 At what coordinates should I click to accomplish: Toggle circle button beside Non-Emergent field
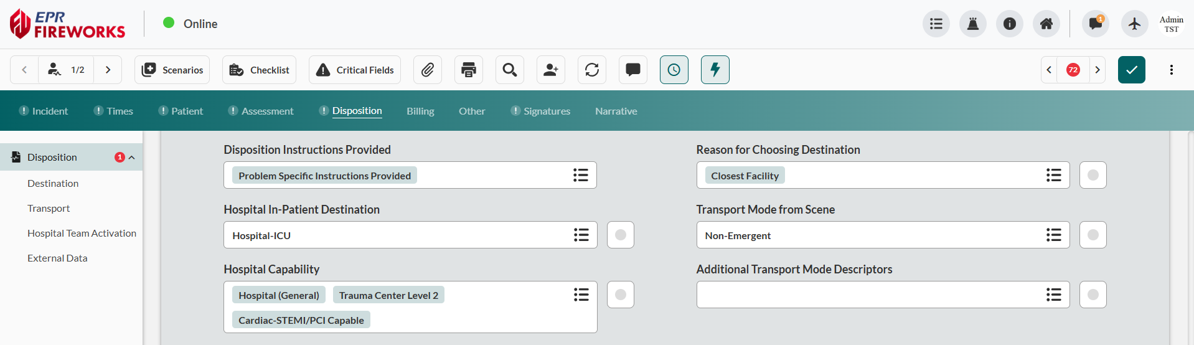pyautogui.click(x=1093, y=235)
